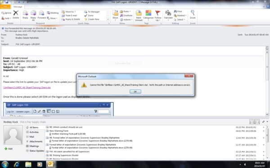Viewport: 270px width, 168px height.
Task: Select Reply & Delete quick step
Action: [71, 19]
